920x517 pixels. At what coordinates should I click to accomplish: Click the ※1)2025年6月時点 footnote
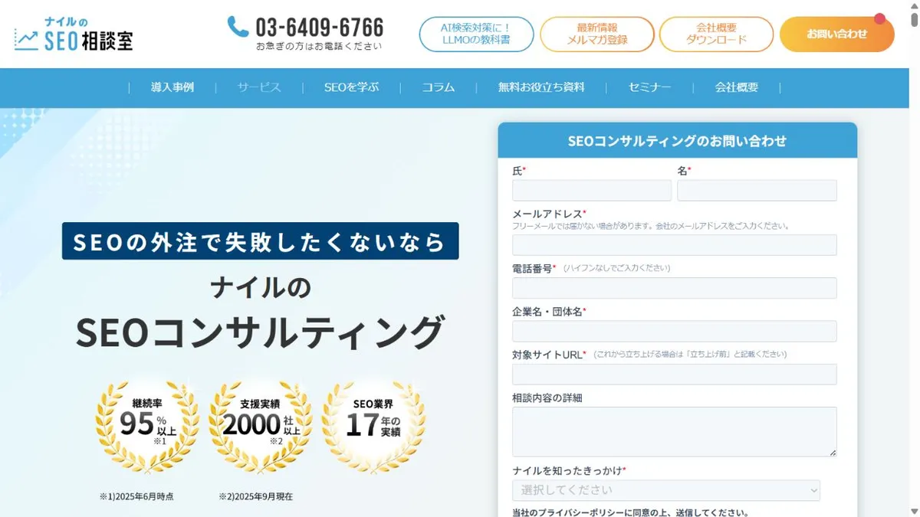pos(136,496)
